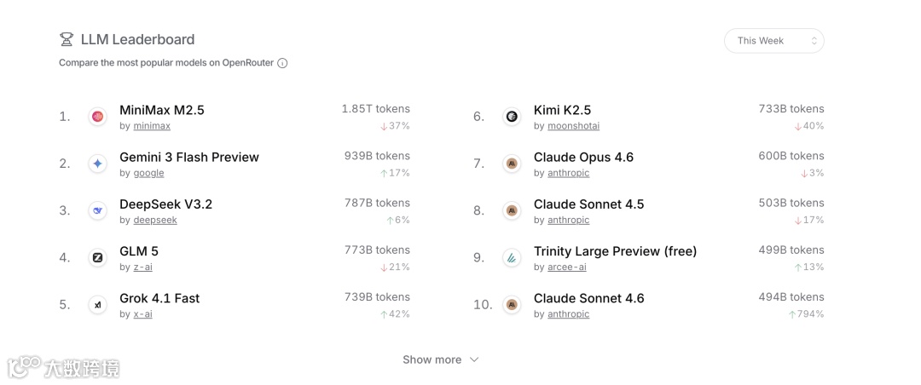Image resolution: width=921 pixels, height=385 pixels.
Task: Click the Grok 4.1 Fast logo icon
Action: pyautogui.click(x=97, y=305)
